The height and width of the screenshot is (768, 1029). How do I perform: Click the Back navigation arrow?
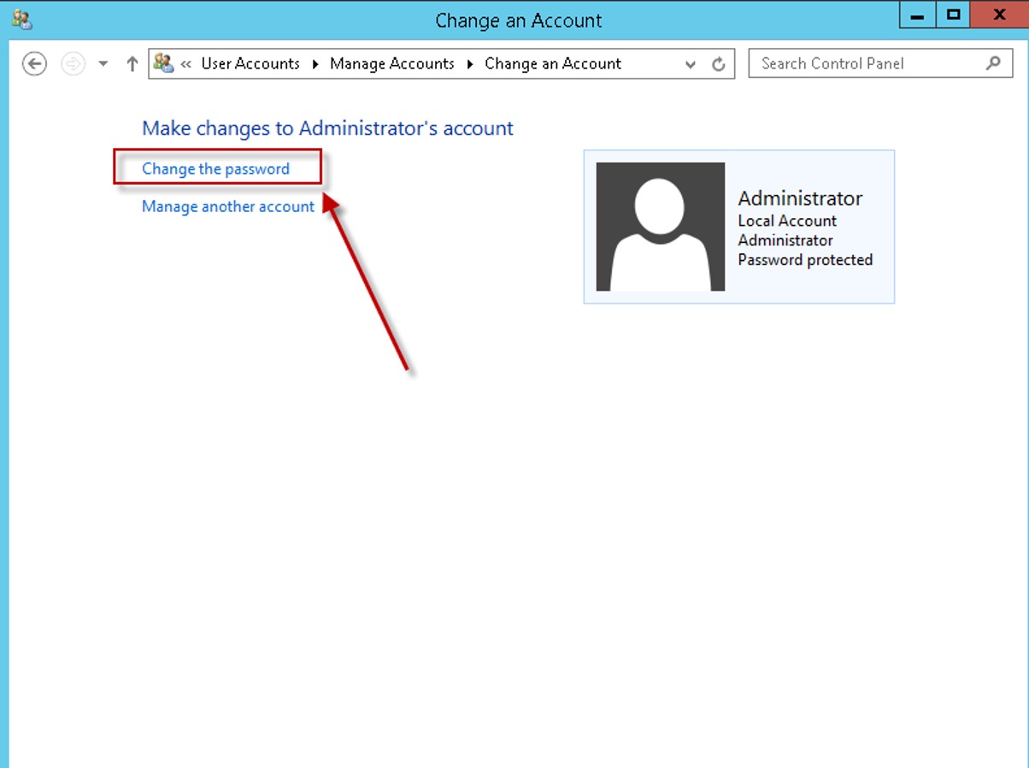(34, 63)
